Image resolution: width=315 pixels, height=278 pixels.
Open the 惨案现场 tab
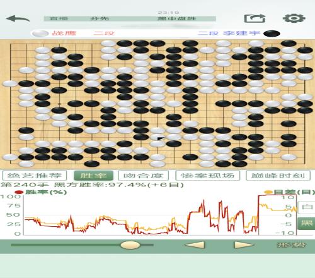point(207,175)
